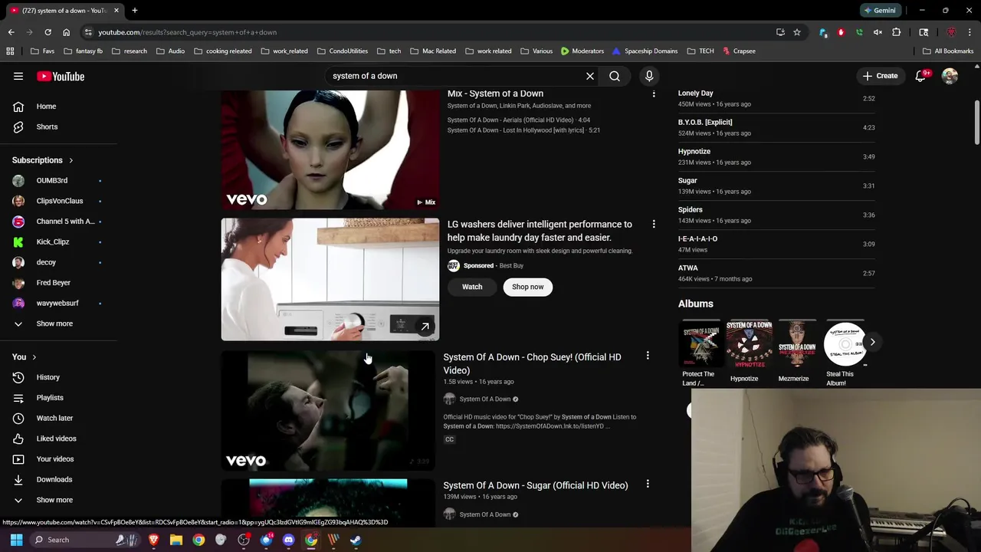Click the Chrome address bar URL
Screen dimensions: 981x552
pos(188,32)
